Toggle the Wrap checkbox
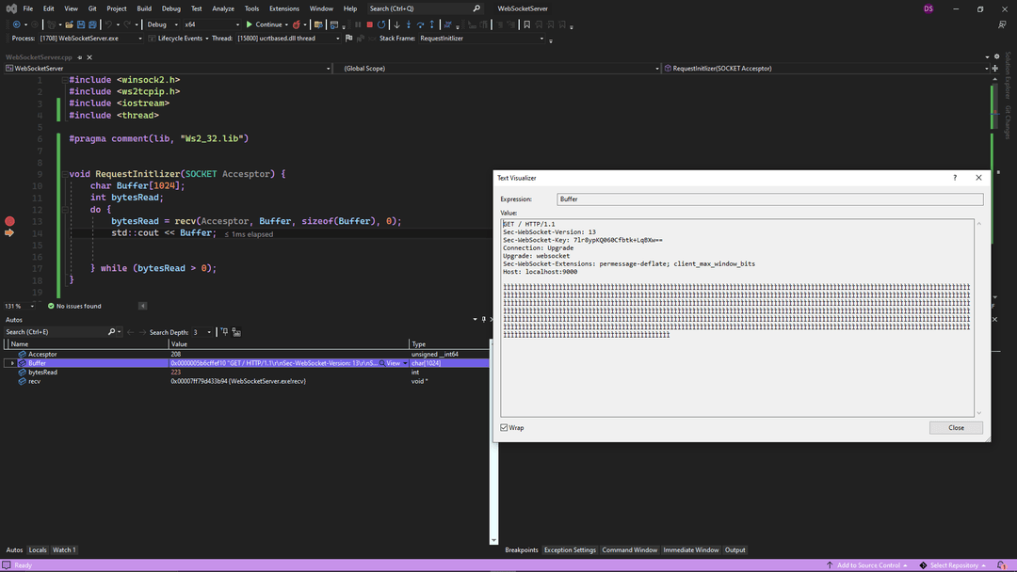The image size is (1017, 572). [504, 427]
